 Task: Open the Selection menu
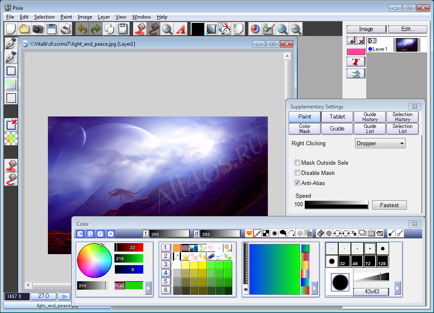click(x=44, y=17)
